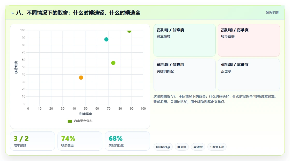Click the 74% 收录覆盖 stat card
Image resolution: width=290 pixels, height=161 pixels.
[x=80, y=141]
